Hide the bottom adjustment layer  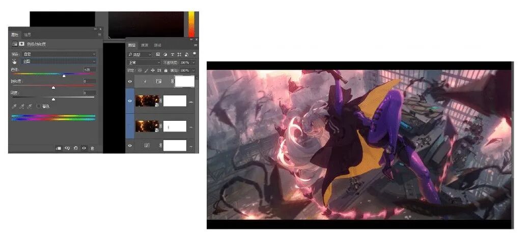pyautogui.click(x=130, y=145)
